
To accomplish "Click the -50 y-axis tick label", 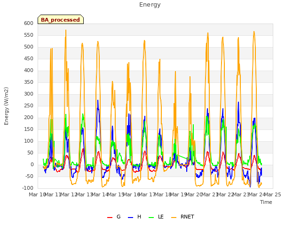I will 29,177.
